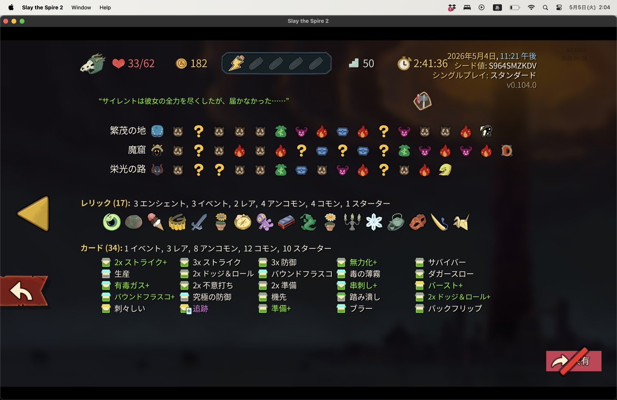Select the 機先 card entry
Viewport: 617px width, 400px height.
click(x=273, y=297)
